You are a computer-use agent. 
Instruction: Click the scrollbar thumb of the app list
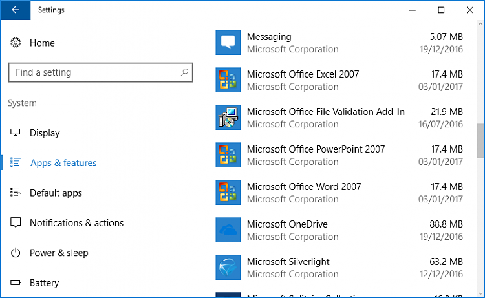[x=480, y=141]
